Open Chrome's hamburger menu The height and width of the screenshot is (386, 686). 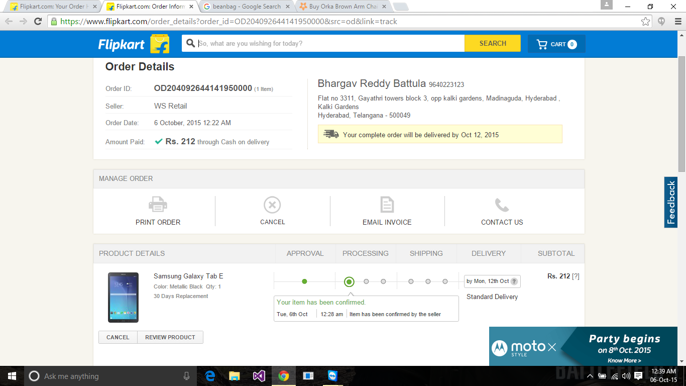677,21
